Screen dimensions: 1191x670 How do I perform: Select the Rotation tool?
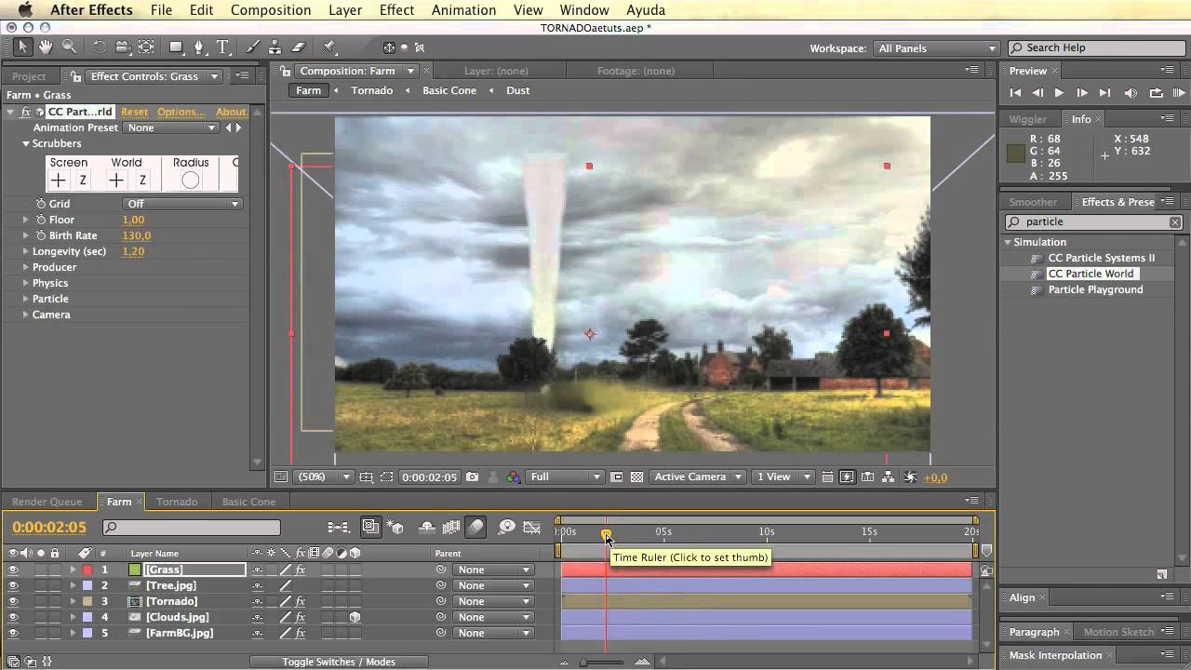tap(100, 47)
